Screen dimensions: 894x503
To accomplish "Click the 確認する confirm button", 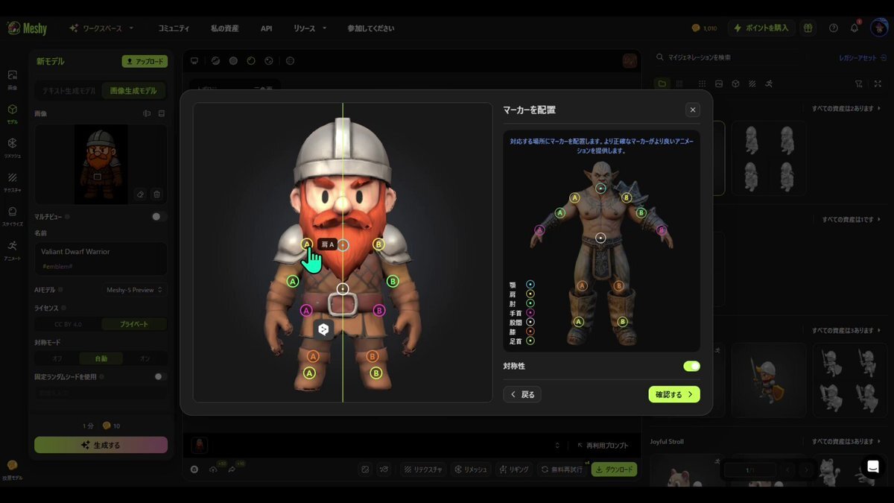I will [674, 394].
